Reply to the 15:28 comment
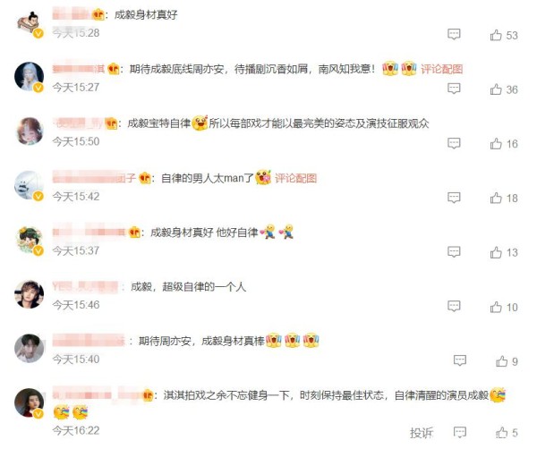537x457 pixels. tap(454, 34)
